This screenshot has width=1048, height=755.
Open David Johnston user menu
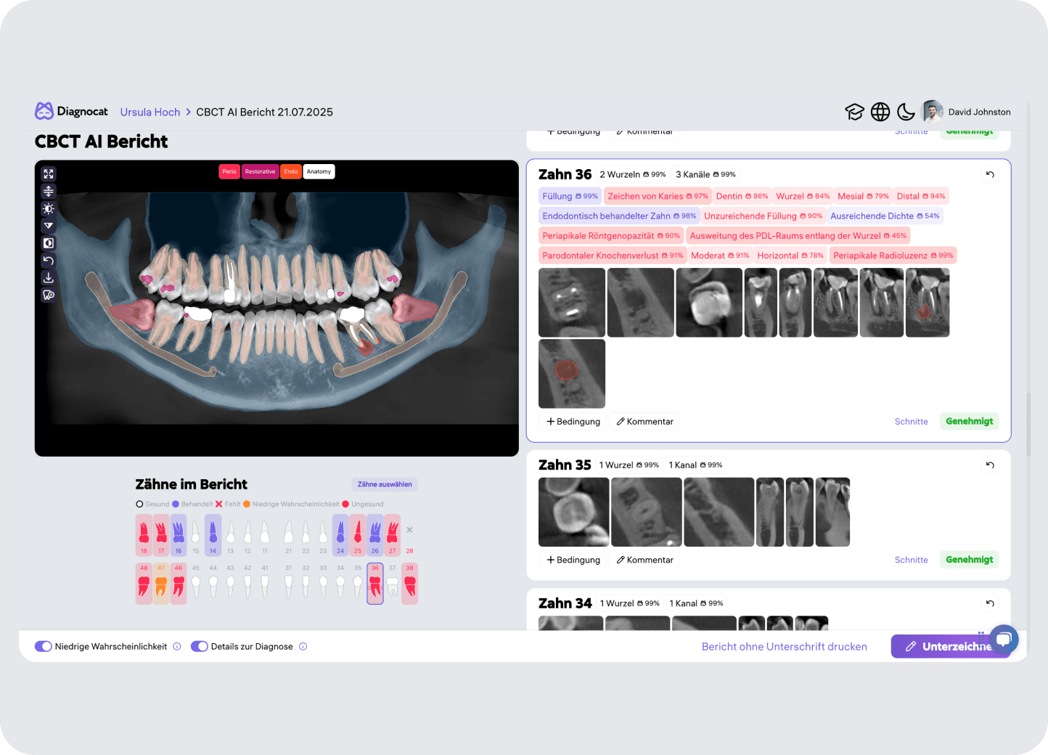pyautogui.click(x=967, y=112)
